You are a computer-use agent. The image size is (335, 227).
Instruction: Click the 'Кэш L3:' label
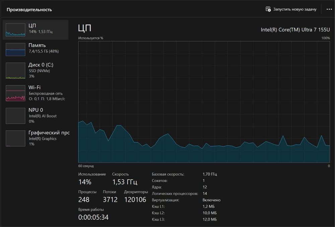(158, 219)
